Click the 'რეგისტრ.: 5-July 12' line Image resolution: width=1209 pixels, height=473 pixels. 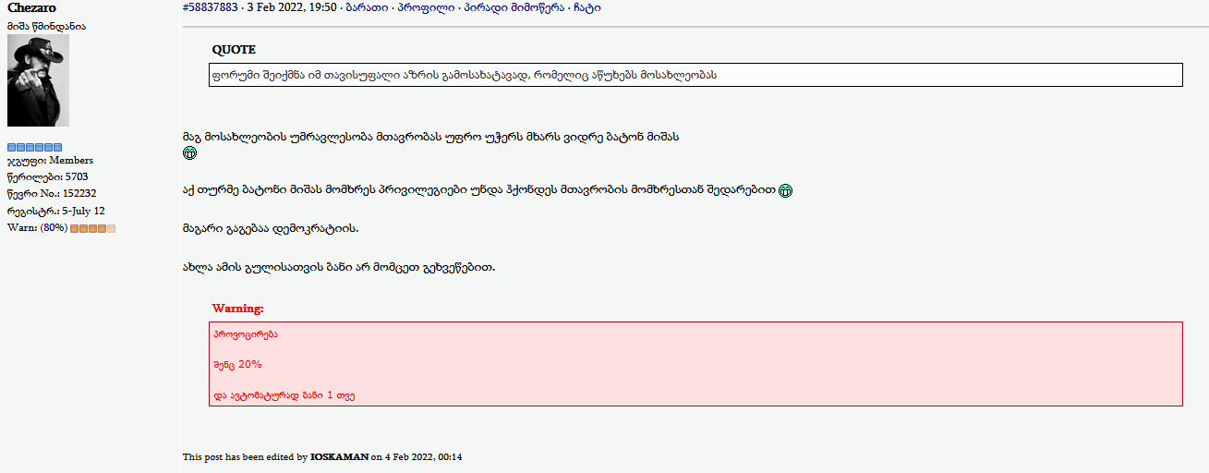[x=56, y=211]
